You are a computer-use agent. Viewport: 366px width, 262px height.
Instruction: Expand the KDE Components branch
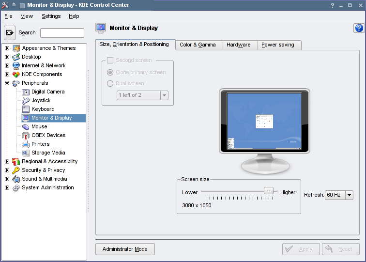(x=7, y=74)
